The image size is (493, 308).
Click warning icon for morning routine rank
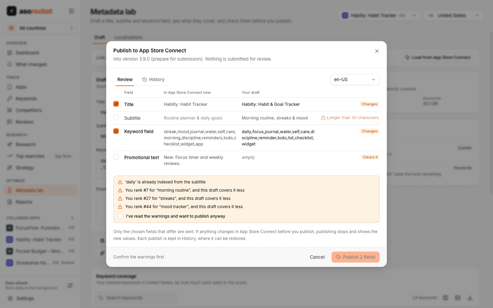[120, 190]
